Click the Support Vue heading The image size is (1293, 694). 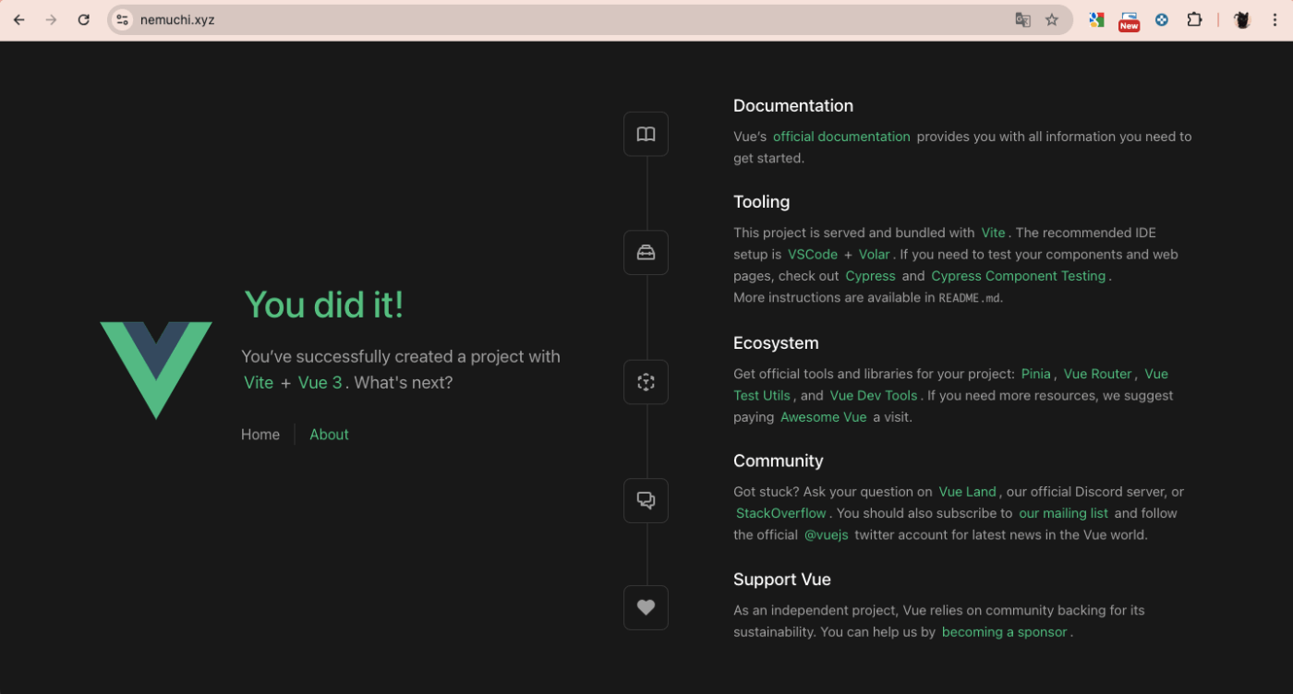tap(782, 580)
